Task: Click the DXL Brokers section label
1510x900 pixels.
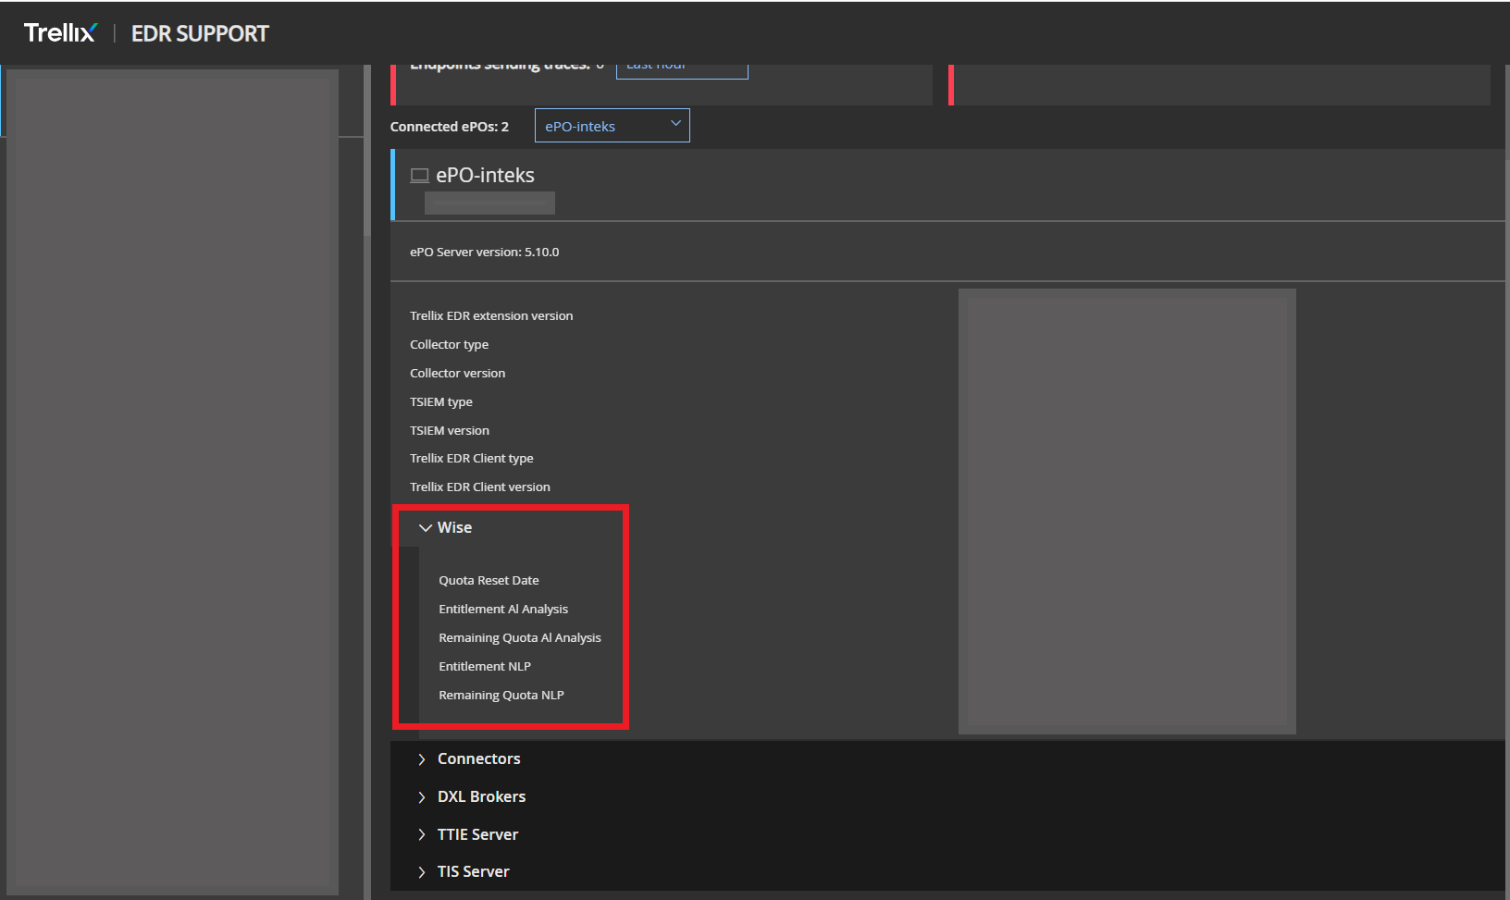Action: click(x=482, y=796)
